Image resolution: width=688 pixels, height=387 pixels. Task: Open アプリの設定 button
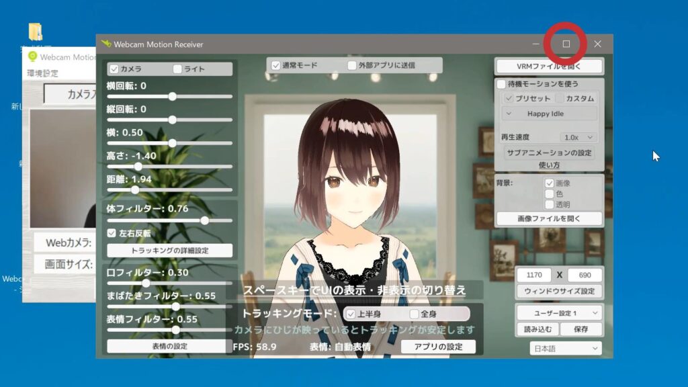437,347
